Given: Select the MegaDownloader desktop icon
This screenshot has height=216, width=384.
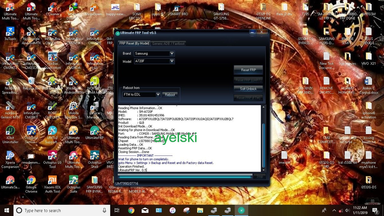Looking at the screenshot, I should pyautogui.click(x=94, y=10).
